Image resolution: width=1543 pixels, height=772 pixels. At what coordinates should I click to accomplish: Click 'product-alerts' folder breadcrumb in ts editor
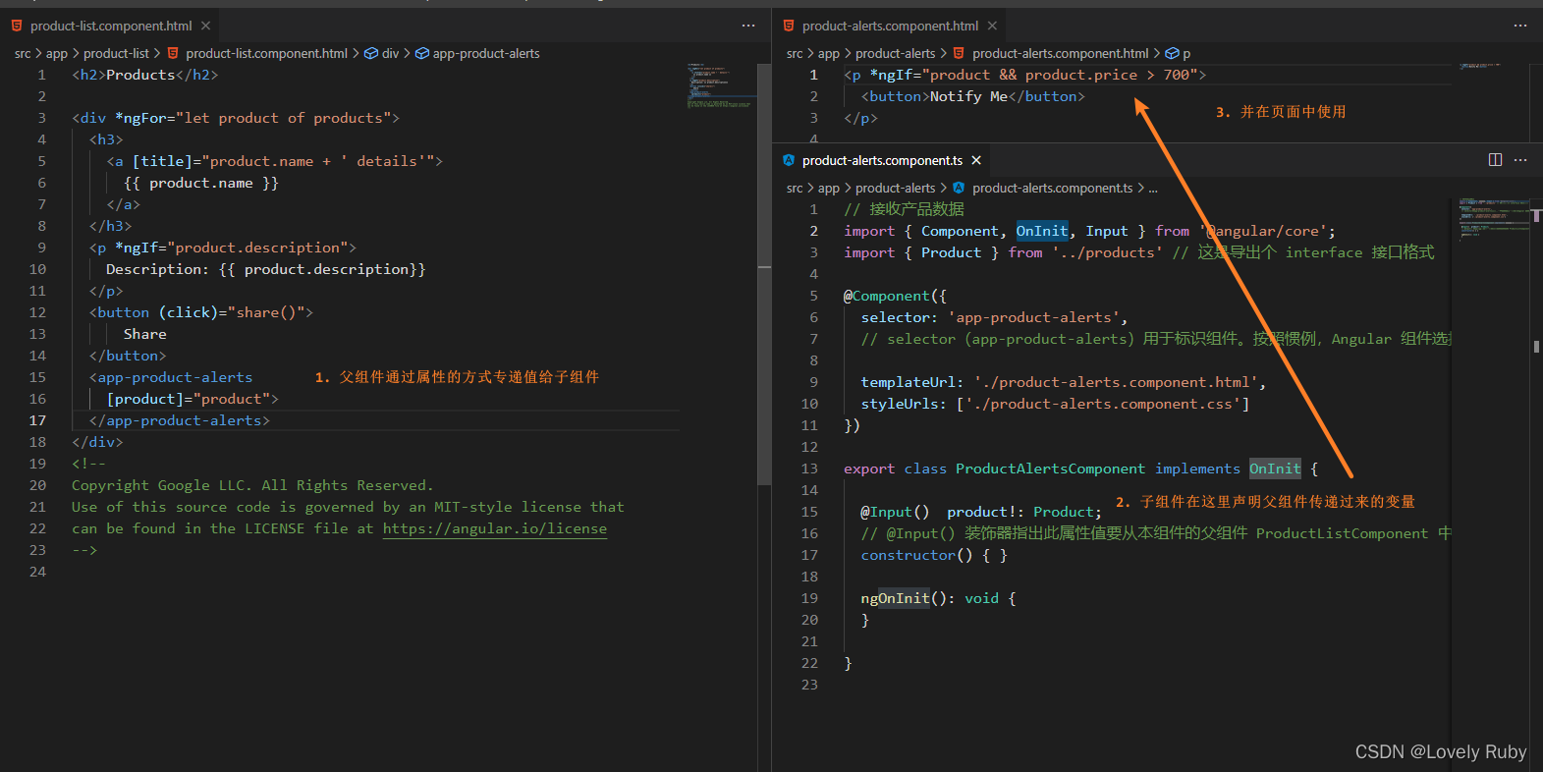click(x=895, y=188)
